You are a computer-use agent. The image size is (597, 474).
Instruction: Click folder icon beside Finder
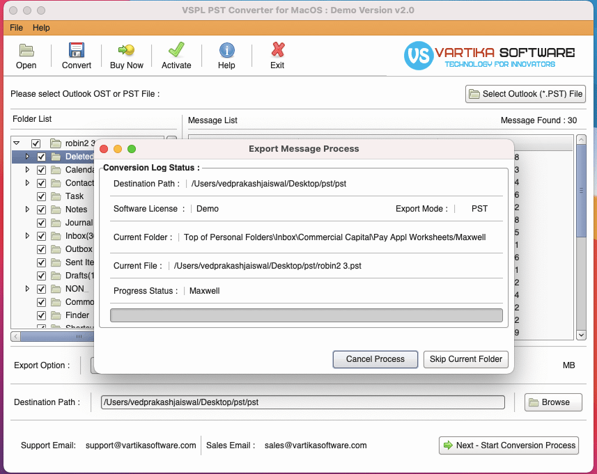[56, 315]
